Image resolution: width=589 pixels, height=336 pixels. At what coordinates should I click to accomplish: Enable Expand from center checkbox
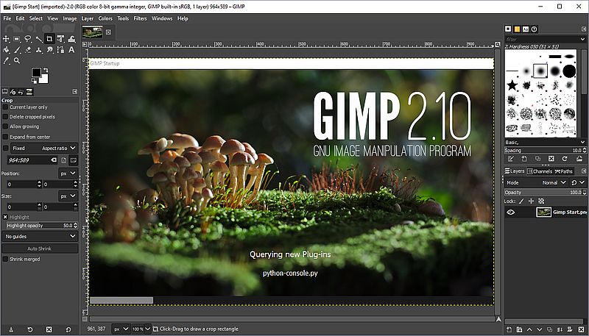tap(5, 137)
